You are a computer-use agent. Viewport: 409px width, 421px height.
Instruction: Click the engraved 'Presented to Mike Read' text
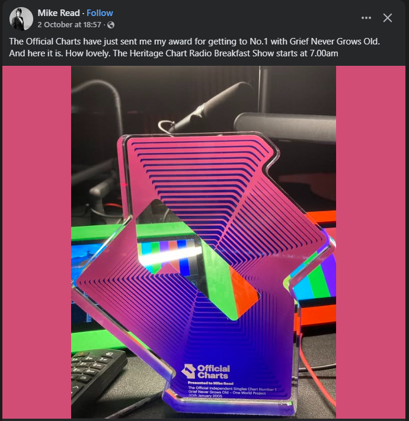(210, 383)
